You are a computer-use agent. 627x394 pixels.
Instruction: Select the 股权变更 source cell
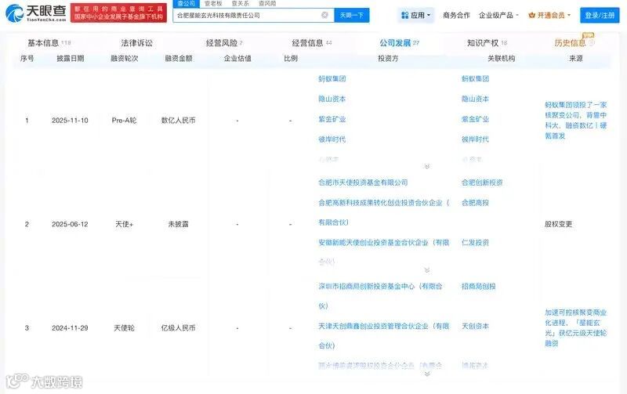point(558,224)
